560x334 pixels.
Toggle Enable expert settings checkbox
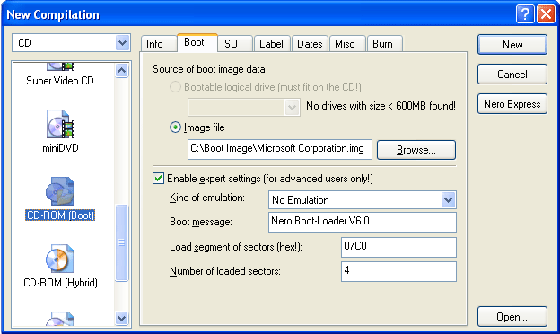158,179
